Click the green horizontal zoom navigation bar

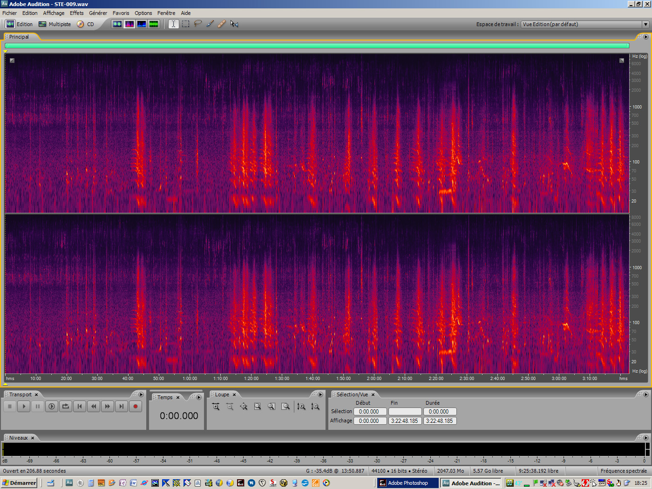(317, 46)
